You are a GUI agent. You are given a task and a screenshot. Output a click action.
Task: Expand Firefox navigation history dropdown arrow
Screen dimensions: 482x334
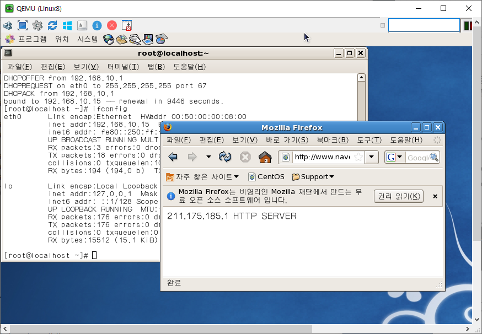pos(208,157)
